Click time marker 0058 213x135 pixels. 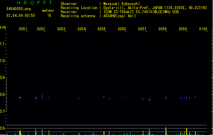coord(163,29)
